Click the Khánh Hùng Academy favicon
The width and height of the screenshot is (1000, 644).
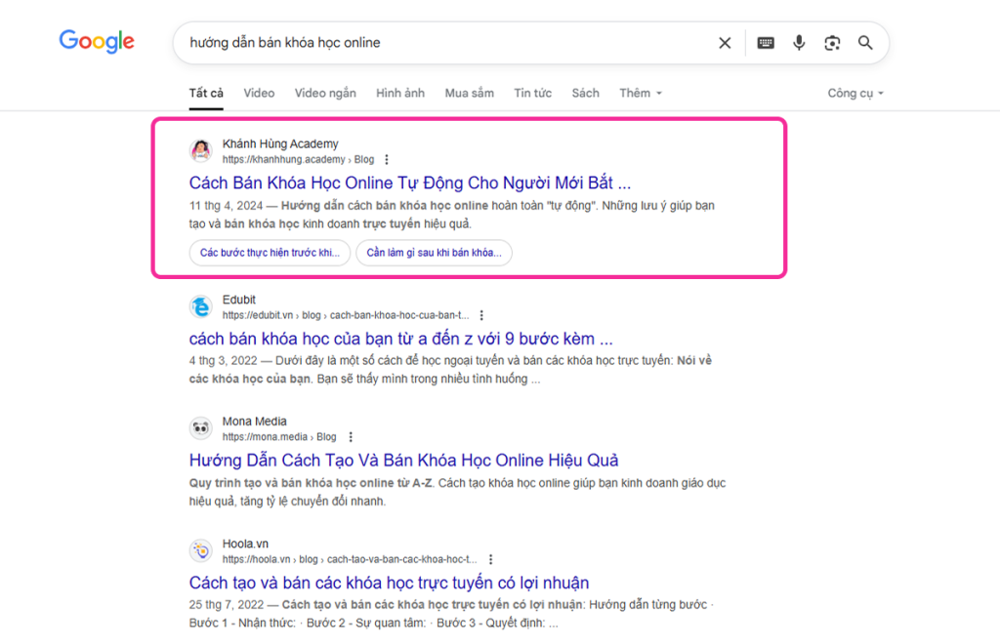click(201, 151)
